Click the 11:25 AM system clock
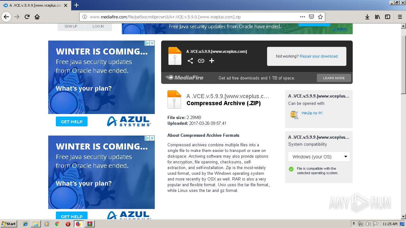Screen dimensions: 406x228 coord(390,224)
